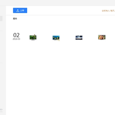Image resolution: width=115 pixels, height=115 pixels.
Task: Open the green forest TV photo thumbnail
Action: 33,37
